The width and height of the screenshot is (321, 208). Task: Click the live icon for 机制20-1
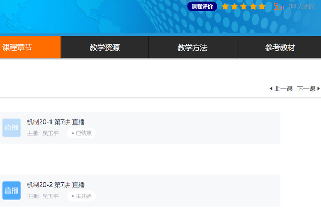pos(11,128)
